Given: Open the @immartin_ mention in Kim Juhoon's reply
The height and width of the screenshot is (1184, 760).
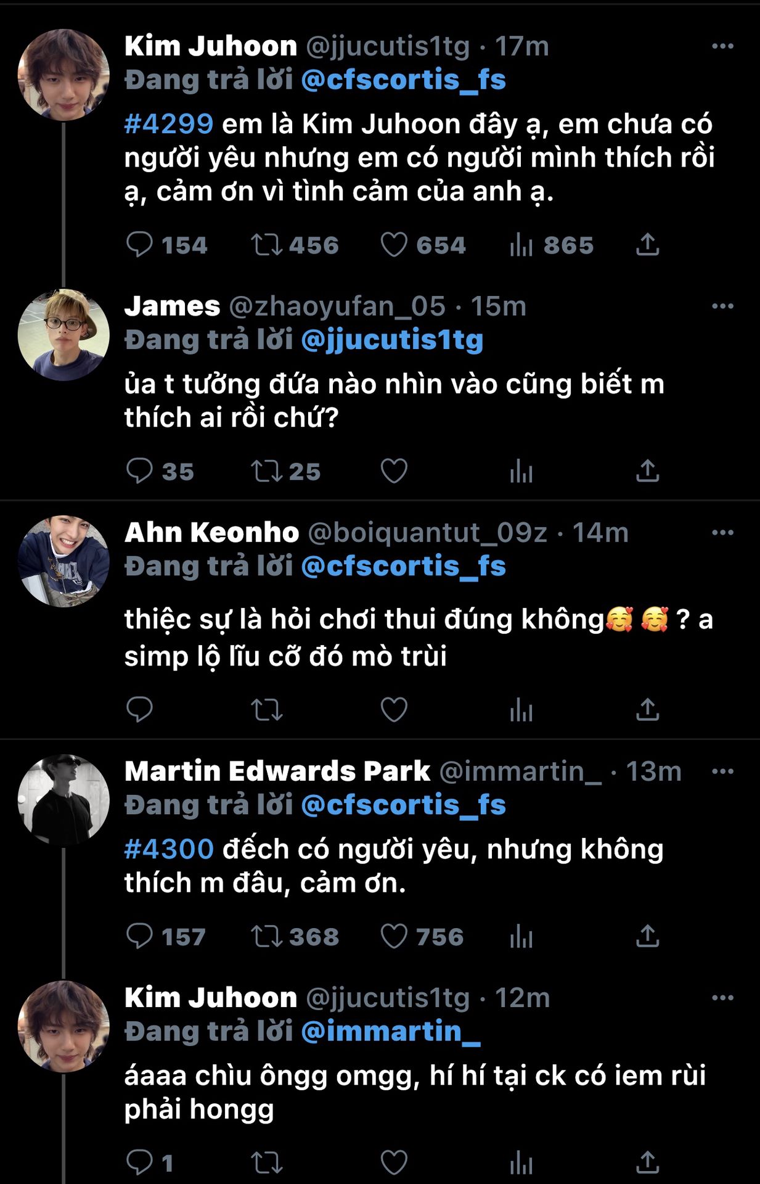Looking at the screenshot, I should (391, 1031).
